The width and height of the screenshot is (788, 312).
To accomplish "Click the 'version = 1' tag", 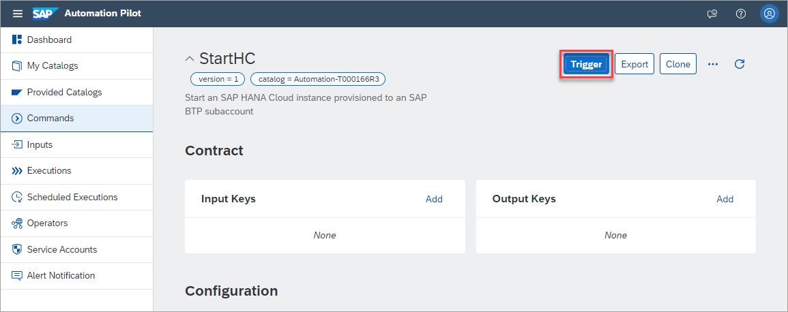I will [x=218, y=79].
